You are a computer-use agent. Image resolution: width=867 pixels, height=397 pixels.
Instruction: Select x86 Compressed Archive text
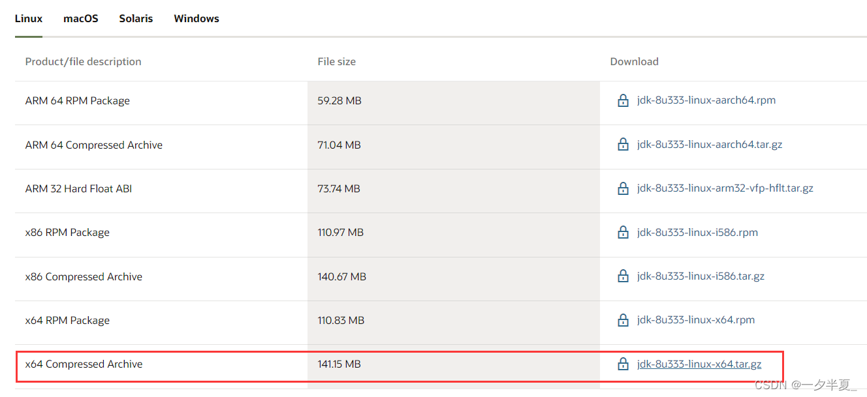coord(84,276)
